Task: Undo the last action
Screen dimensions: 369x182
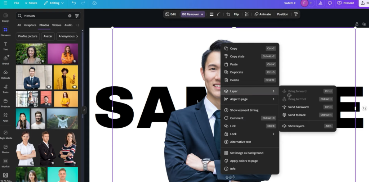Action: tap(74, 3)
